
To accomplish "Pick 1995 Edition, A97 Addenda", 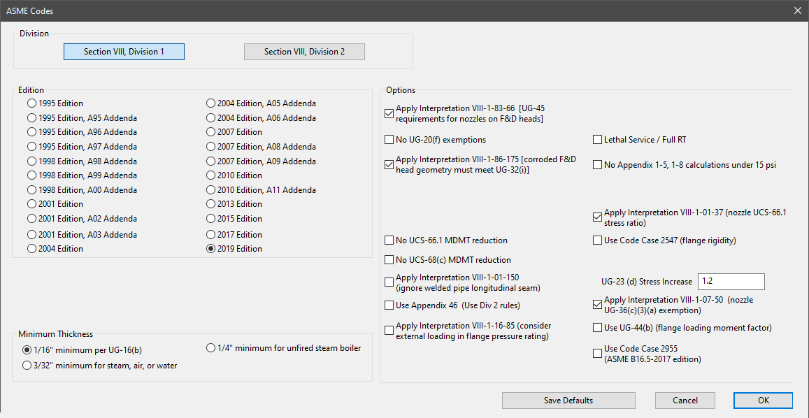I will pyautogui.click(x=31, y=147).
